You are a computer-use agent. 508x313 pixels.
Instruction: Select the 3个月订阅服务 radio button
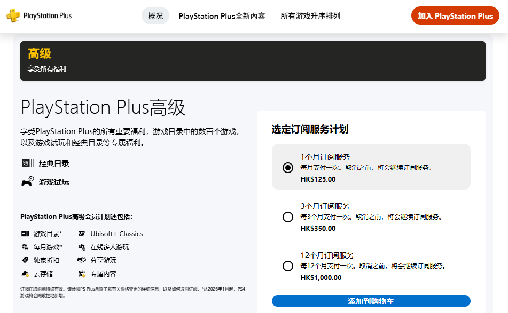(x=288, y=217)
